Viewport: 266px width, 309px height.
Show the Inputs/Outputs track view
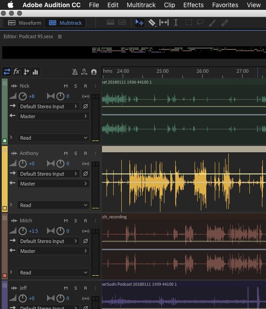7,71
